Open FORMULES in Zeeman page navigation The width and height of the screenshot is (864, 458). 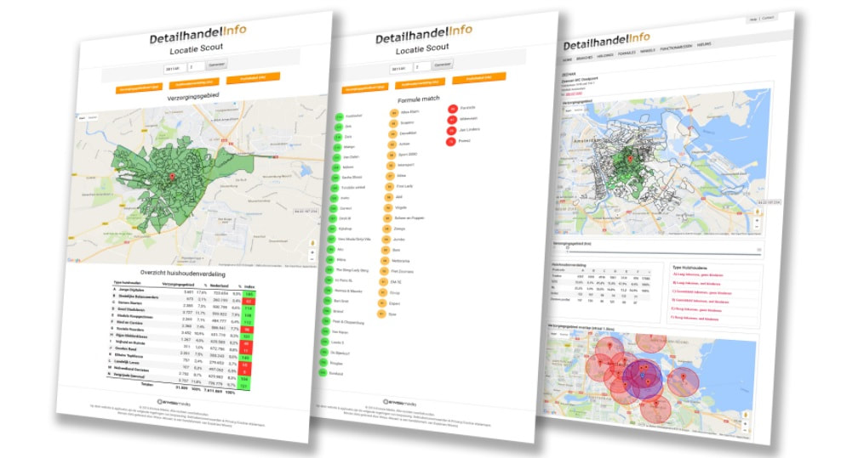[x=627, y=54]
